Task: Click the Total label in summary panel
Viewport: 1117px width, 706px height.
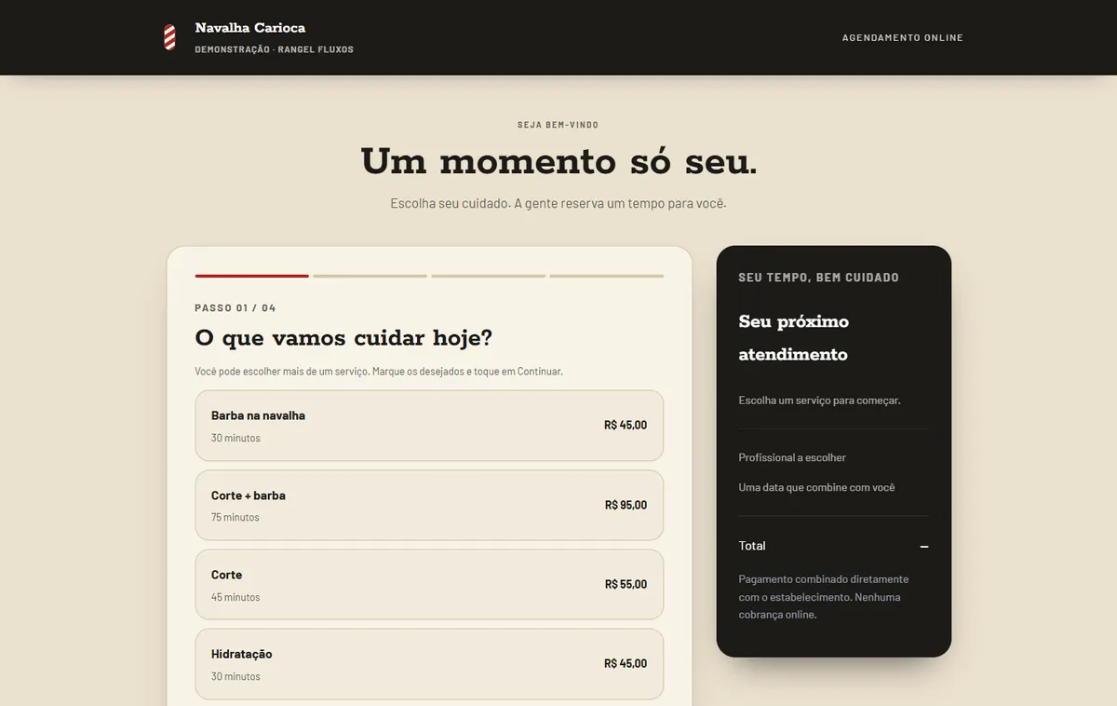Action: coord(752,546)
